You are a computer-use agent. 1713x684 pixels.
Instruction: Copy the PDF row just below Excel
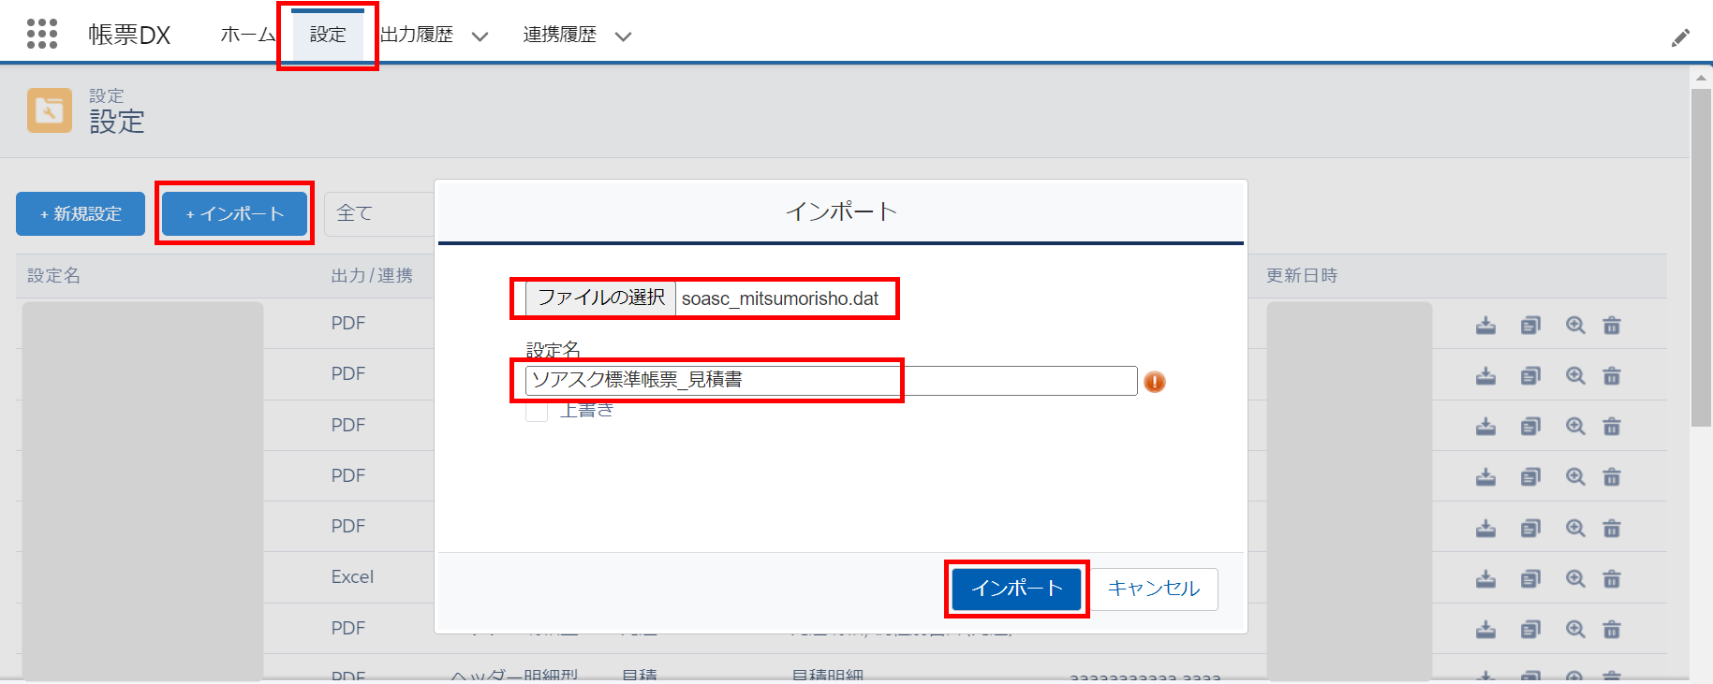[x=1530, y=629]
